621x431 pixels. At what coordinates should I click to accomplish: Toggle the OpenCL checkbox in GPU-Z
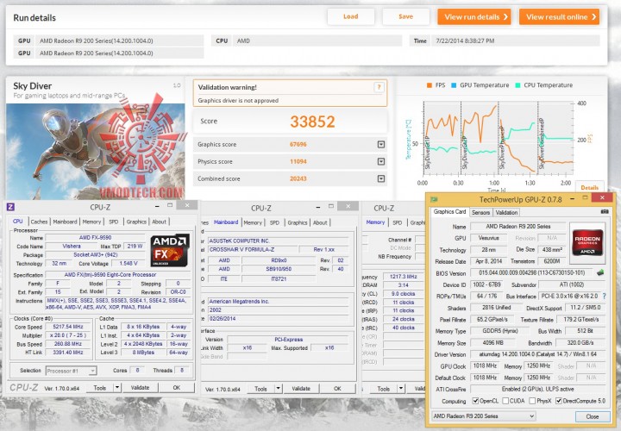475,401
